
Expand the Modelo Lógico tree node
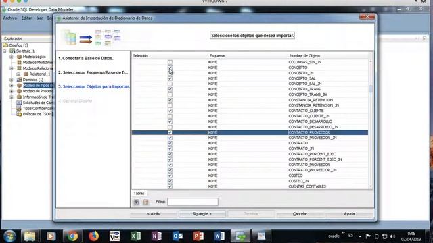(12, 57)
